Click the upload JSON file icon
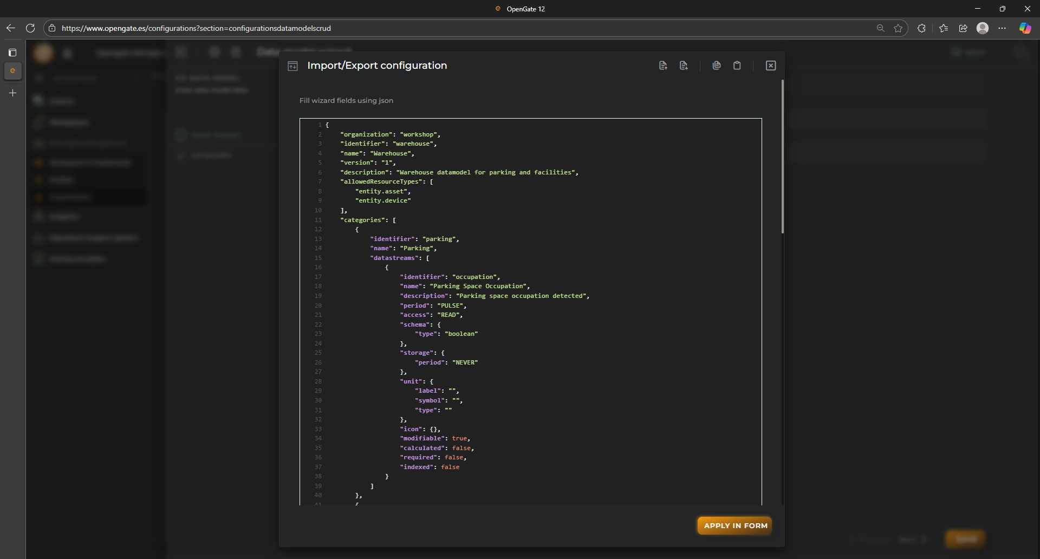1040x559 pixels. pyautogui.click(x=663, y=66)
